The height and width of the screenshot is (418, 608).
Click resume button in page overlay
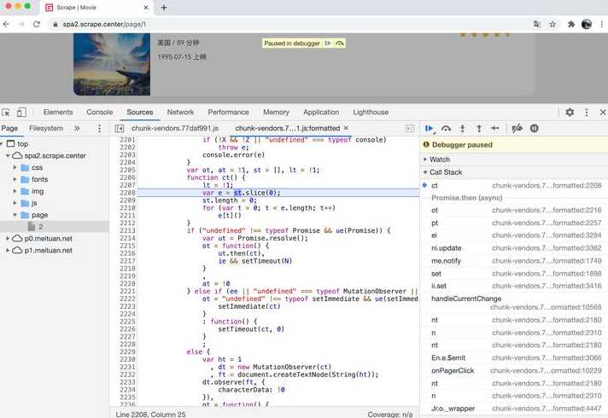[328, 44]
